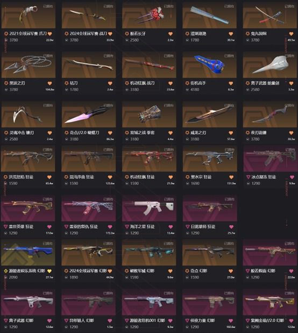Image resolution: width=298 pixels, height=333 pixels.
Task: Click the 已拥有 owned tag on 般若长牙
Action: tap(169, 6)
